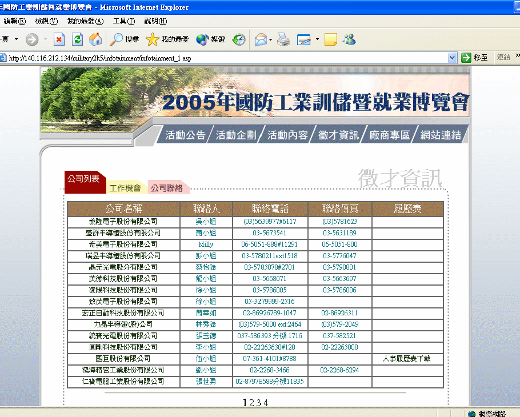Image resolution: width=520 pixels, height=417 pixels.
Task: Go to the browser home page
Action: [x=95, y=39]
